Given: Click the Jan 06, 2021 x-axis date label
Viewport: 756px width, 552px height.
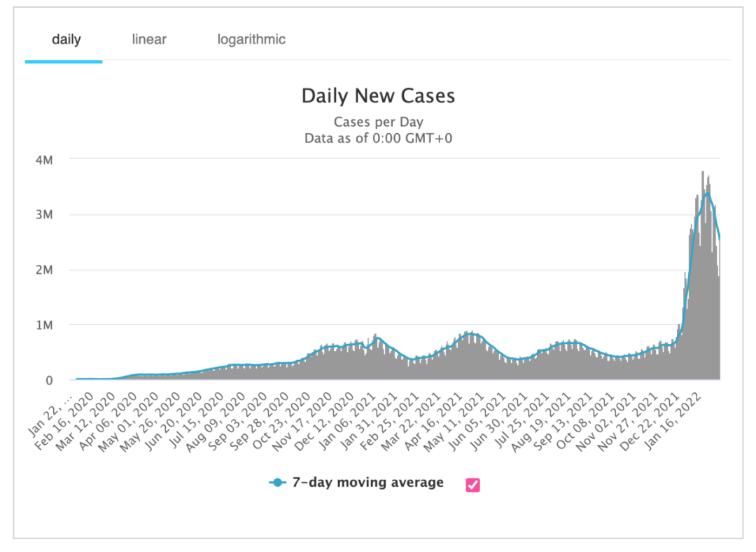Looking at the screenshot, I should point(348,422).
